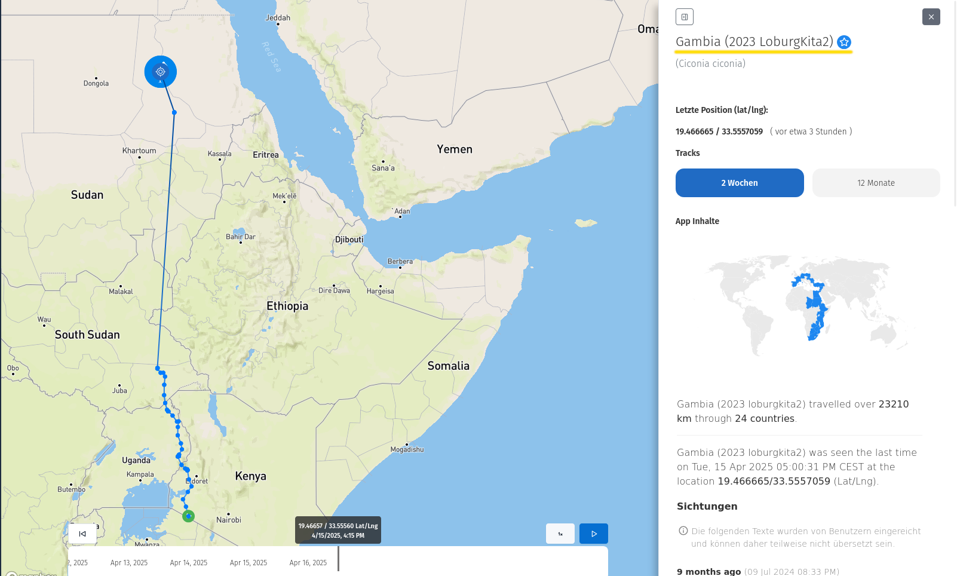Click the timeline playhead position marker
This screenshot has width=957, height=576.
point(338,558)
